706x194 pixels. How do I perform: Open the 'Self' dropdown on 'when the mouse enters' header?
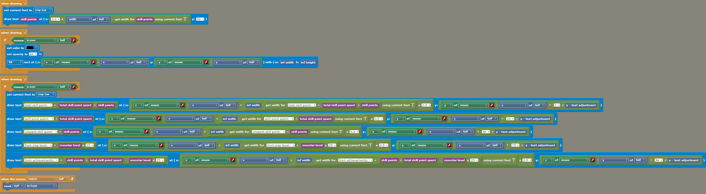63,179
